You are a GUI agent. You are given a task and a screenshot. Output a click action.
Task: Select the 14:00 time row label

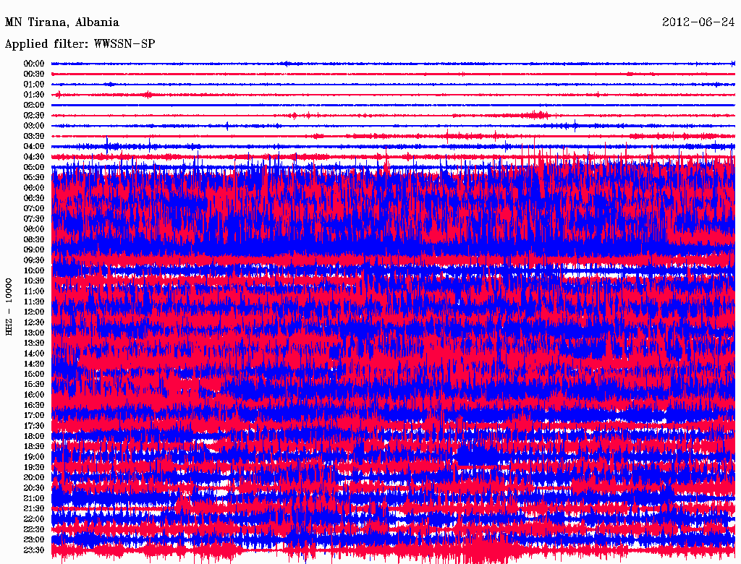pos(34,354)
